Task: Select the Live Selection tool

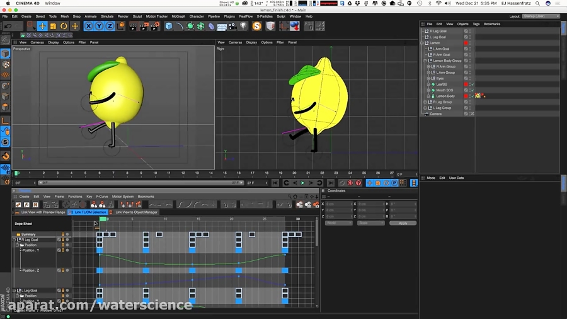Action: point(31,26)
